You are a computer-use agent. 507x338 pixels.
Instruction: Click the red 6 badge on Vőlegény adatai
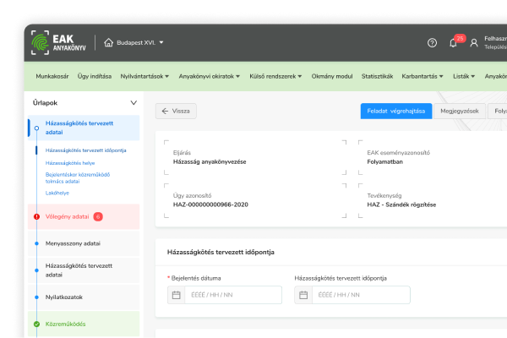coord(98,216)
